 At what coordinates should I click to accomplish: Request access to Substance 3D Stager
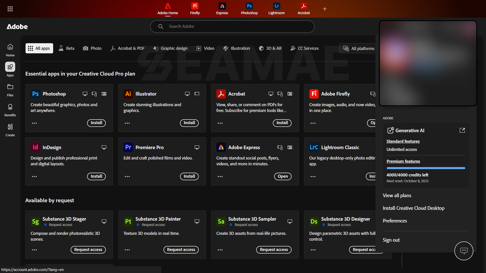(x=88, y=250)
